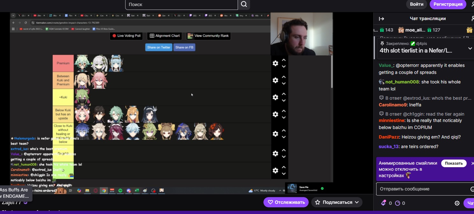Screen dimensions: 474x214
Task: Click Excel icon in streamed taskbar
Action: [137, 191]
